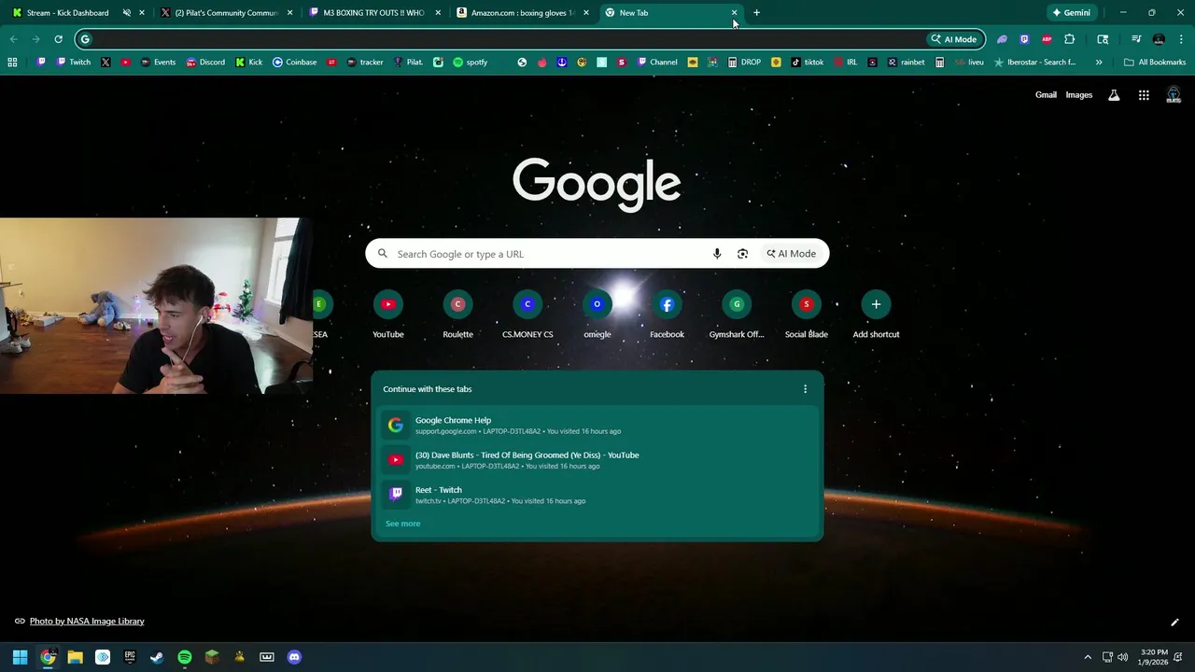The height and width of the screenshot is (672, 1195).
Task: Open the tiktok bookmark
Action: point(808,63)
